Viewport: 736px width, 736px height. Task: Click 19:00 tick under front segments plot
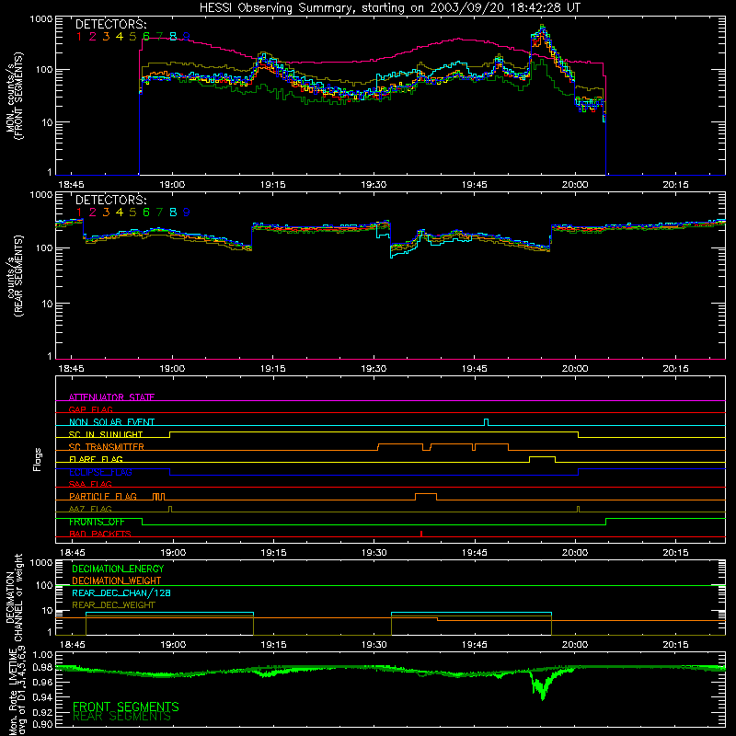(172, 185)
